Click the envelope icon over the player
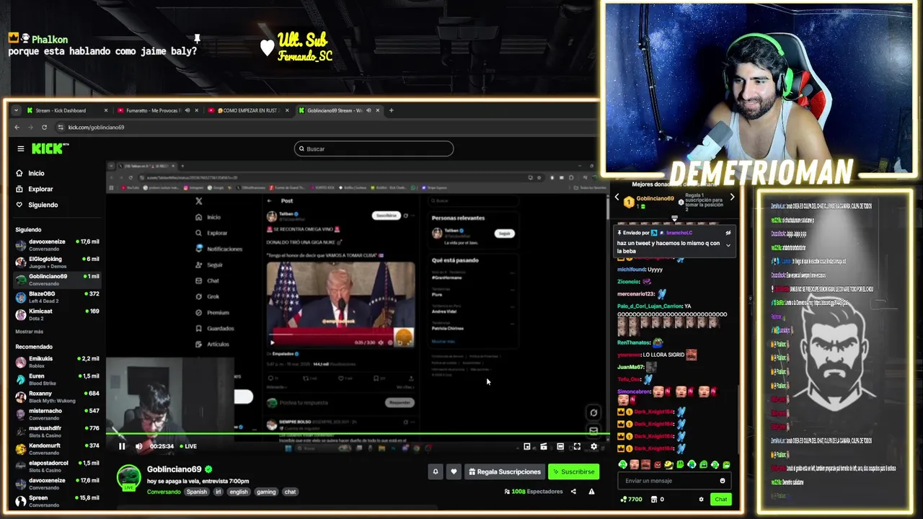 click(x=593, y=430)
